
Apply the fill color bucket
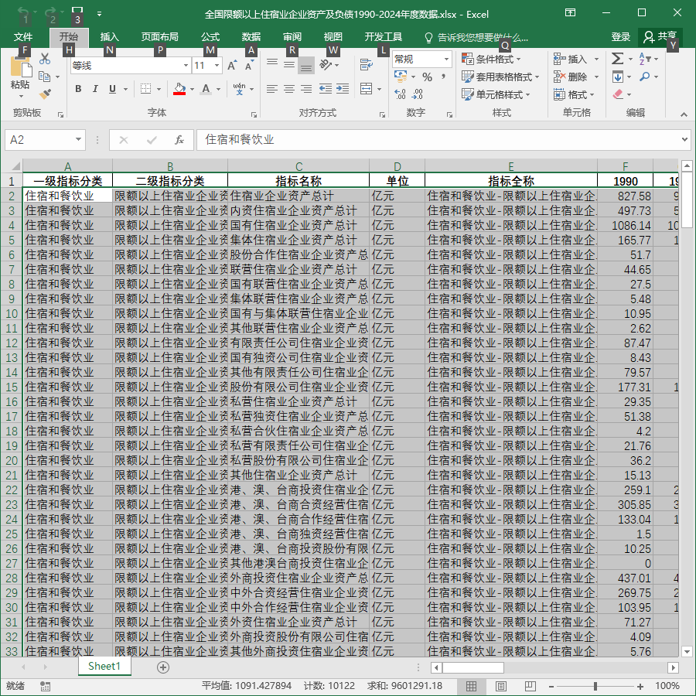(179, 89)
